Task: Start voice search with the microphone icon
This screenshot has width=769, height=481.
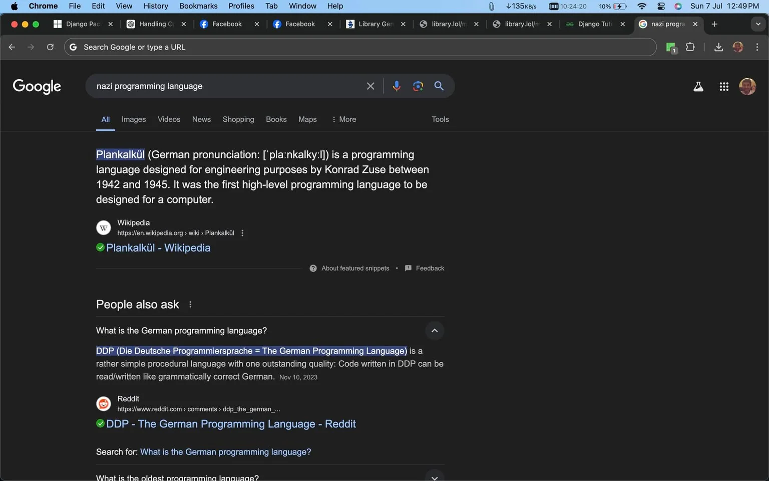Action: [397, 86]
